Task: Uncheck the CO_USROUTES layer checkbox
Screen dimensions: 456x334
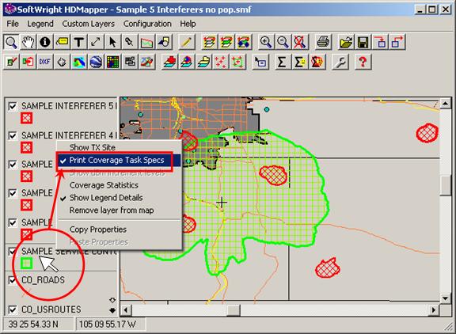Action: (x=13, y=309)
